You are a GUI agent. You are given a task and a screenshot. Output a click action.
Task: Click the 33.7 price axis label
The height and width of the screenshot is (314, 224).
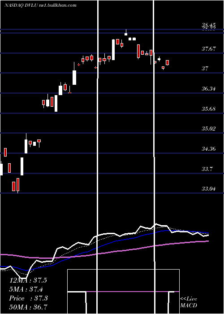207,169
